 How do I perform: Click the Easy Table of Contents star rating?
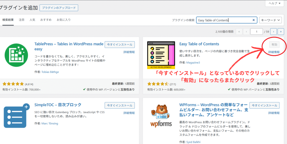pyautogui.click(x=158, y=84)
